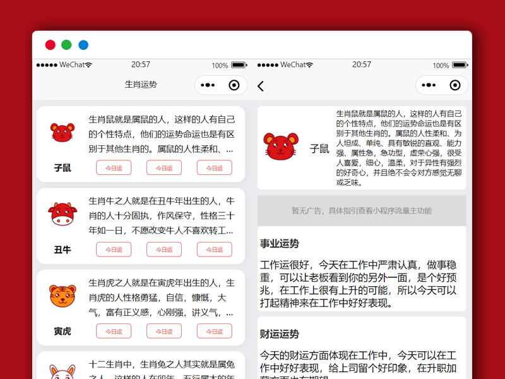The width and height of the screenshot is (505, 379).
Task: Tap the circular exit icon on the list page capsule
Action: (x=234, y=85)
